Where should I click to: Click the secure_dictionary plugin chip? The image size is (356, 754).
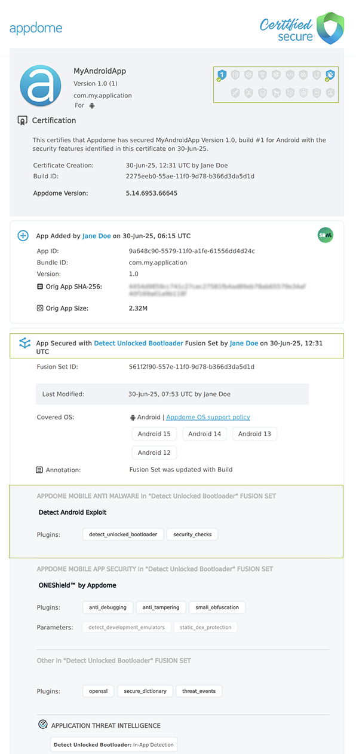(x=145, y=691)
